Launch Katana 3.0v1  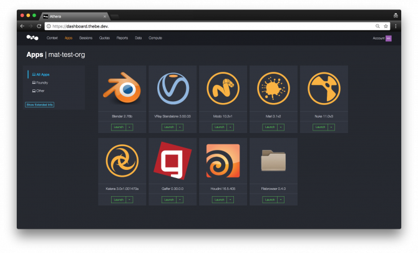(119, 200)
